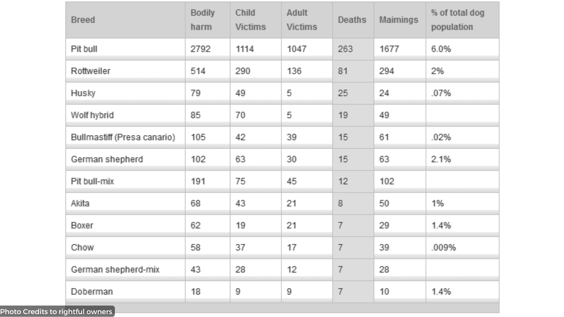This screenshot has width=564, height=317.
Task: Click the Child Victims header cell
Action: click(x=256, y=20)
